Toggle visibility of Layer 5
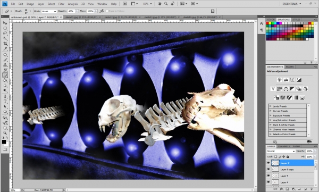 (268, 176)
